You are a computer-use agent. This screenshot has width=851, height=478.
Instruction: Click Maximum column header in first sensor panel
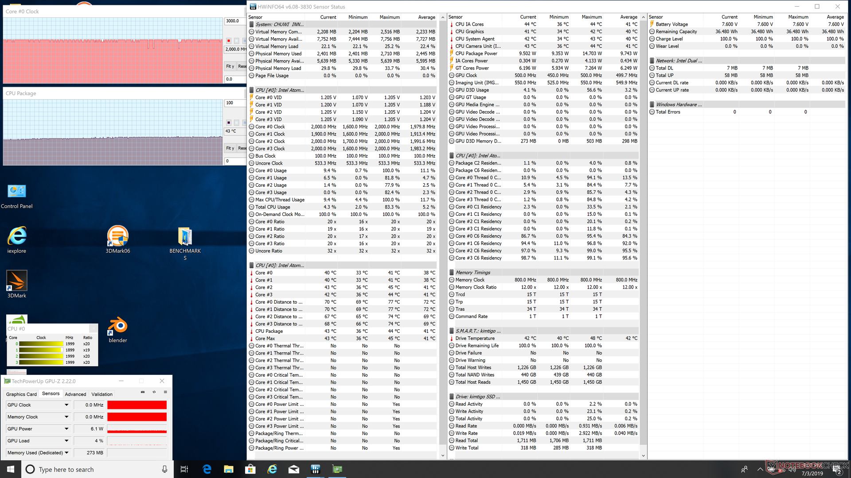[x=390, y=17]
